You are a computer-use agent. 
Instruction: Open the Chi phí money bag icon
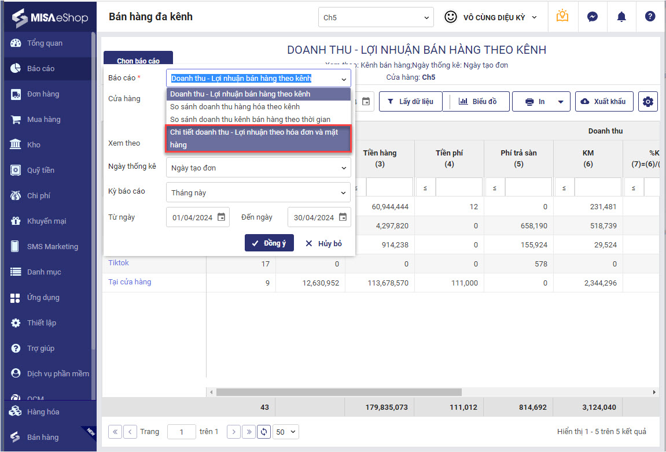pyautogui.click(x=16, y=195)
